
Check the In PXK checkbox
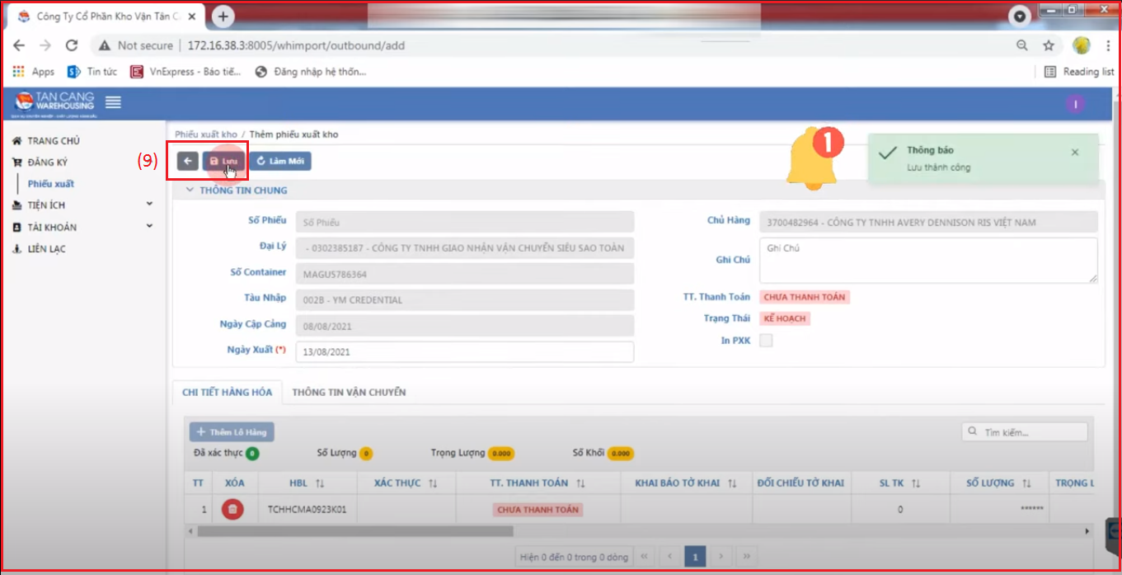pyautogui.click(x=766, y=341)
